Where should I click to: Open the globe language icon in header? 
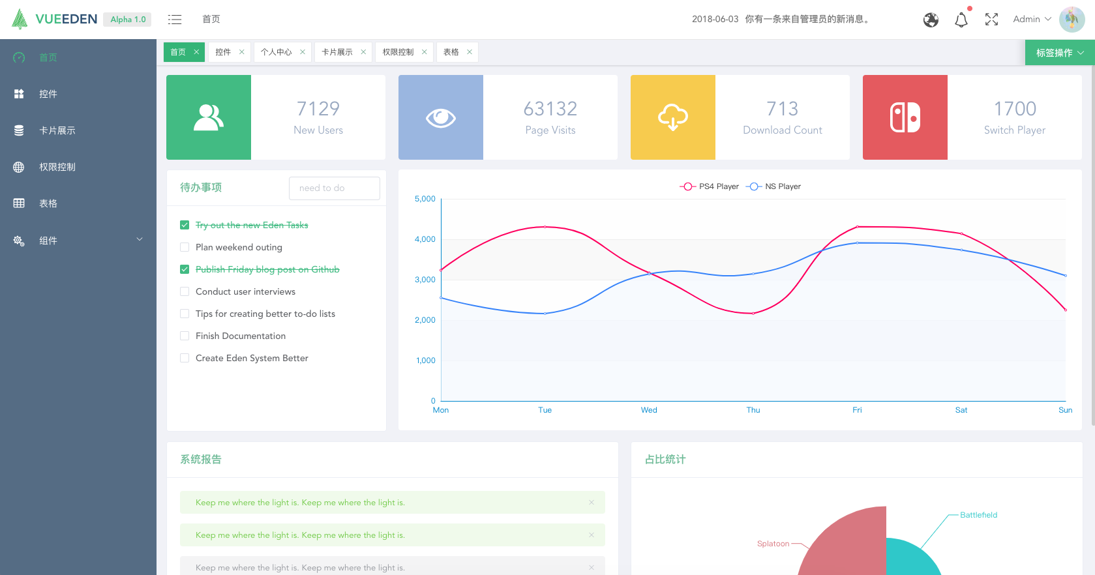[931, 20]
